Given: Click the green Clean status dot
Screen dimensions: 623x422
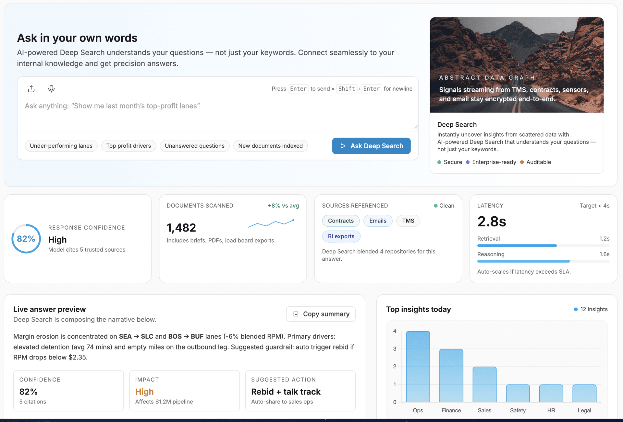Looking at the screenshot, I should click(x=435, y=205).
